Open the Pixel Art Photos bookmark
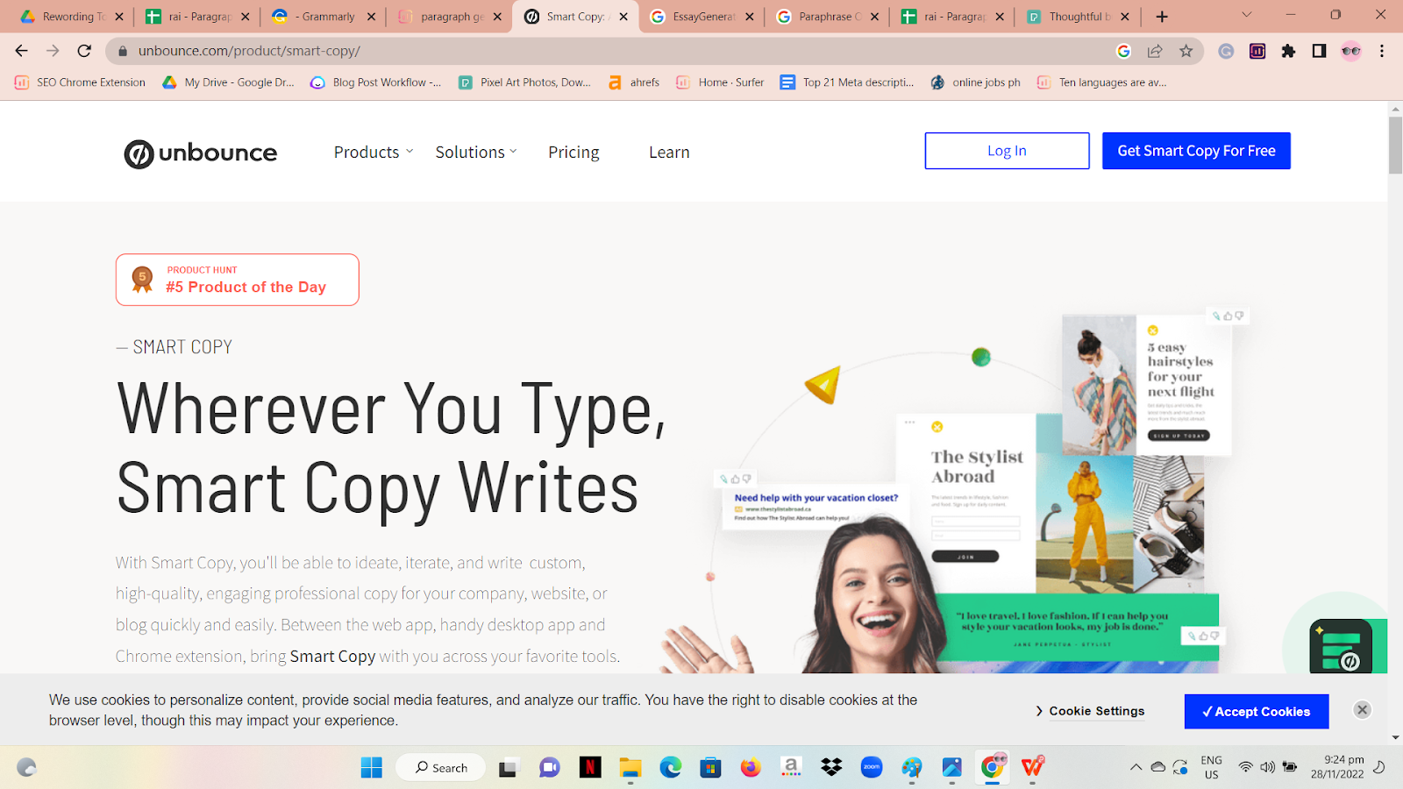The height and width of the screenshot is (789, 1403). pyautogui.click(x=524, y=82)
